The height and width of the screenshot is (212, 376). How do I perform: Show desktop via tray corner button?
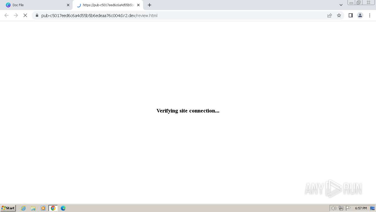[x=372, y=208]
